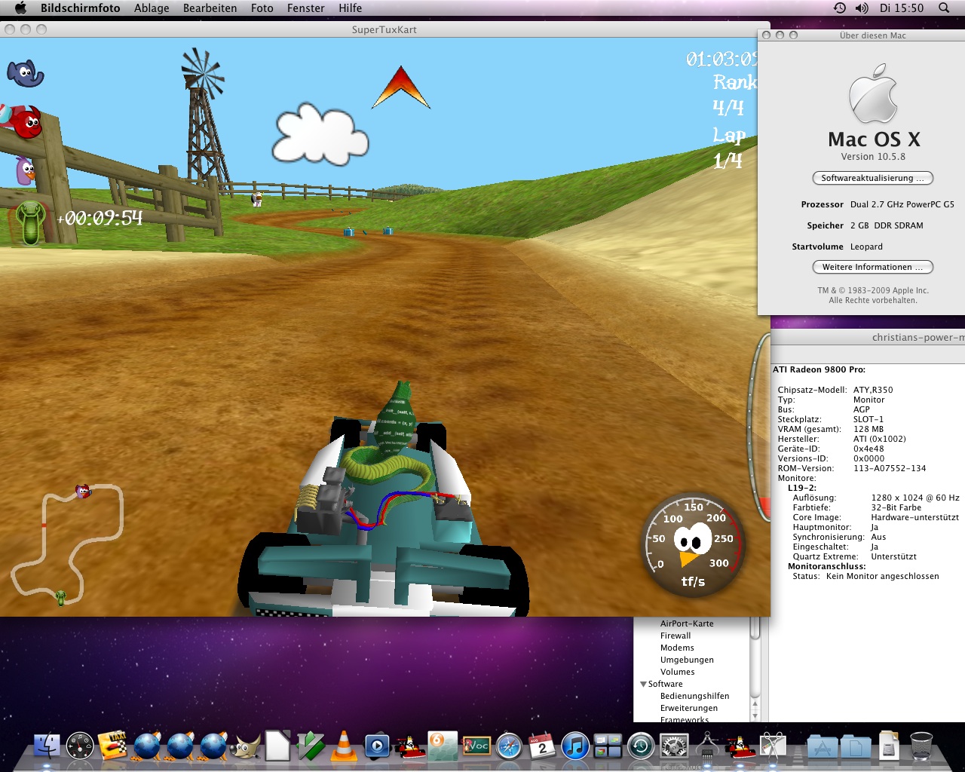This screenshot has width=965, height=772.
Task: Open Dashboard from the Dock
Action: click(x=80, y=746)
